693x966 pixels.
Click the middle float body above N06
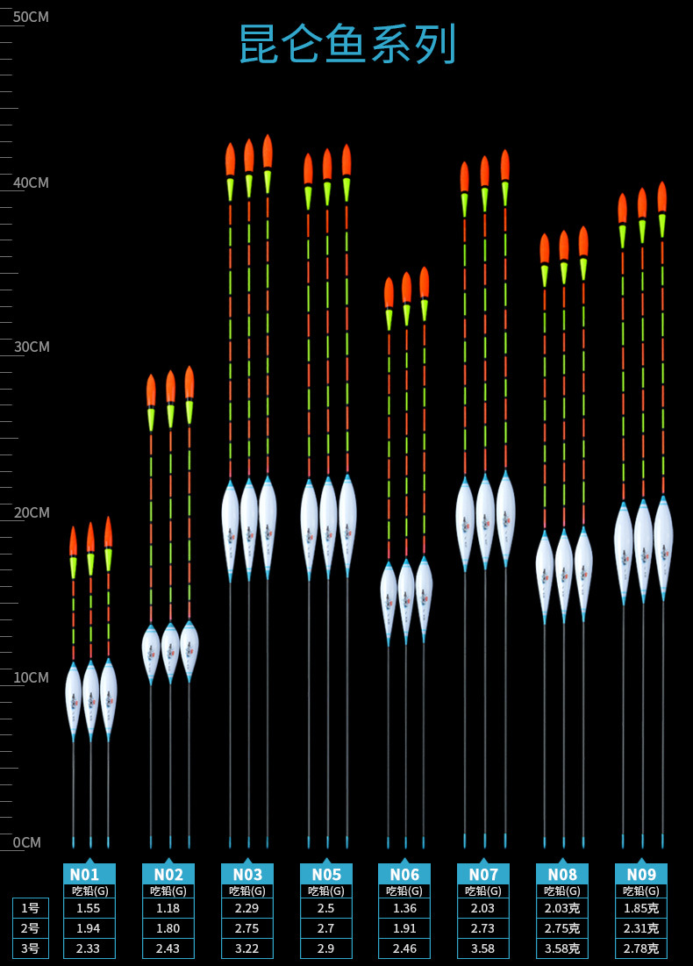[x=406, y=601]
